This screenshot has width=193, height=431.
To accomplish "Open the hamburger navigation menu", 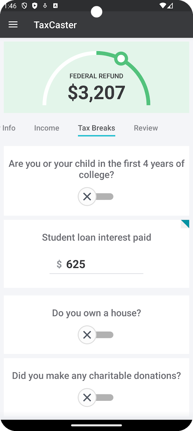I will (13, 25).
